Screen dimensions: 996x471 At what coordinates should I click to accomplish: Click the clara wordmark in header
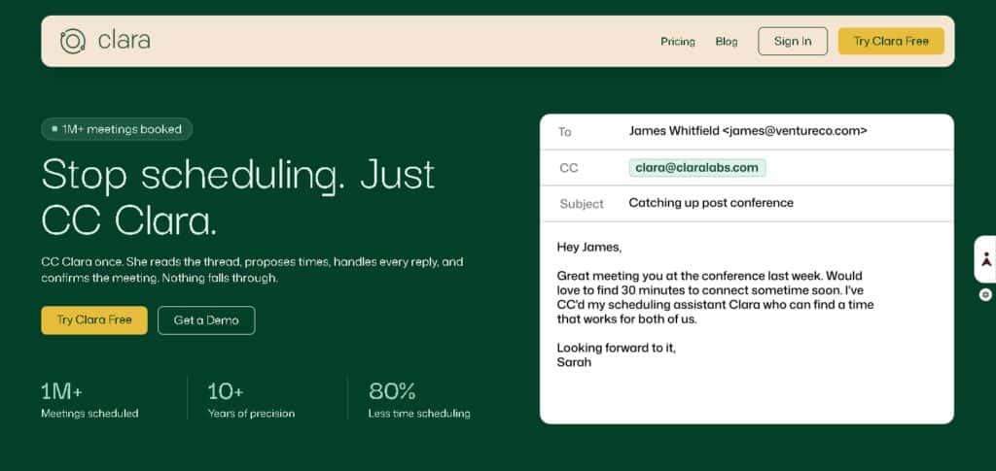[x=124, y=41]
